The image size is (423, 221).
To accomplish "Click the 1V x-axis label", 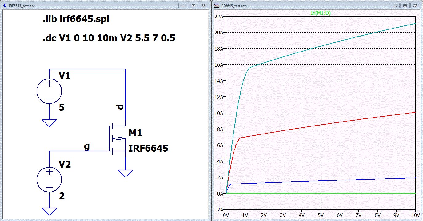I will [245, 215].
